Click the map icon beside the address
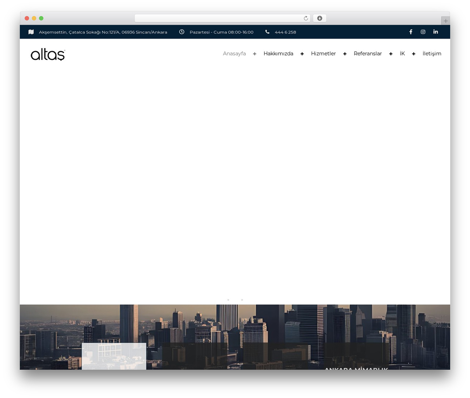This screenshot has width=470, height=398. 31,32
